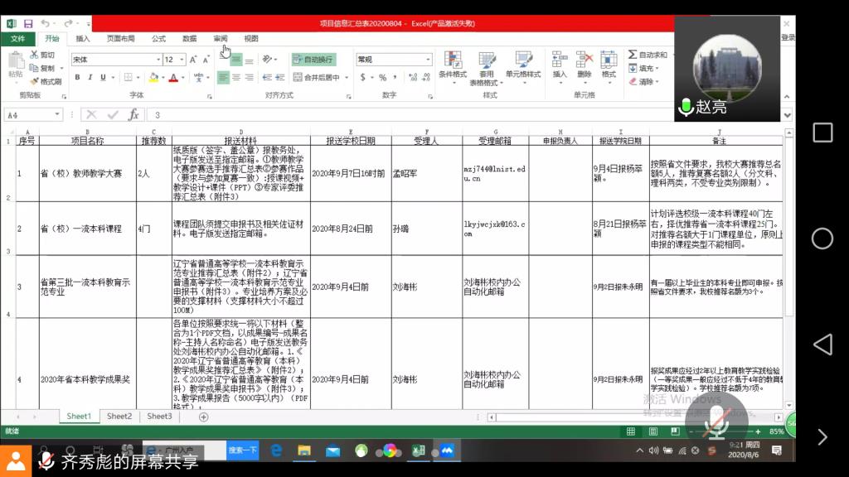Screen dimensions: 849x477
Task: Toggle Bottom vertical alignment
Action: point(249,60)
